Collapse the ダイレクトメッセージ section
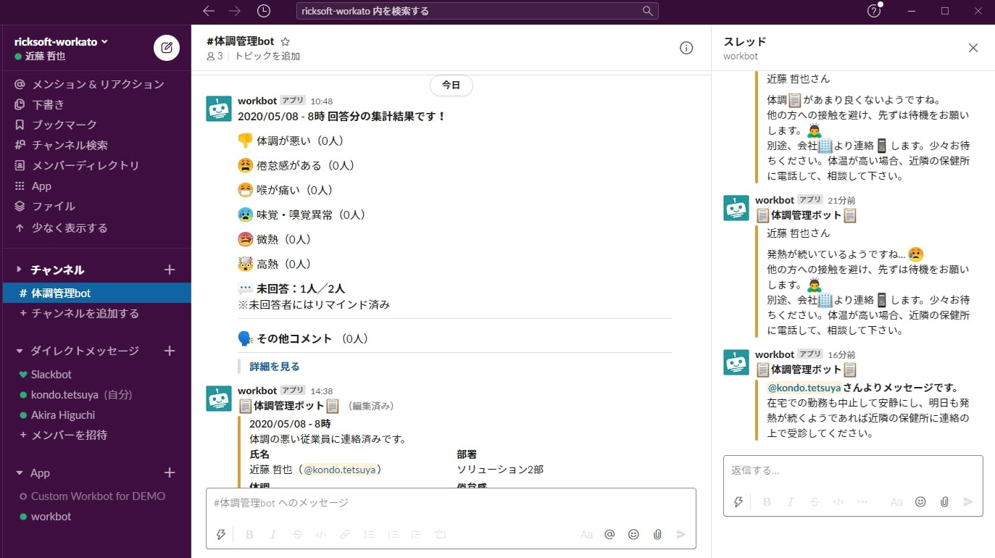Viewport: 995px width, 558px height. 20,351
